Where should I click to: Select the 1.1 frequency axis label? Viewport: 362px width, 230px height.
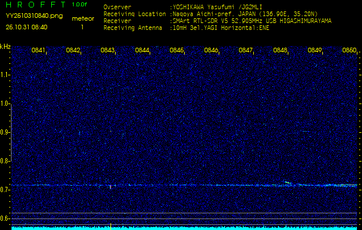click(x=5, y=75)
